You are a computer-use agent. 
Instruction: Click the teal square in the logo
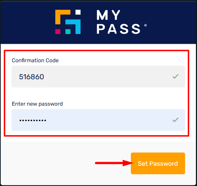pos(68,31)
